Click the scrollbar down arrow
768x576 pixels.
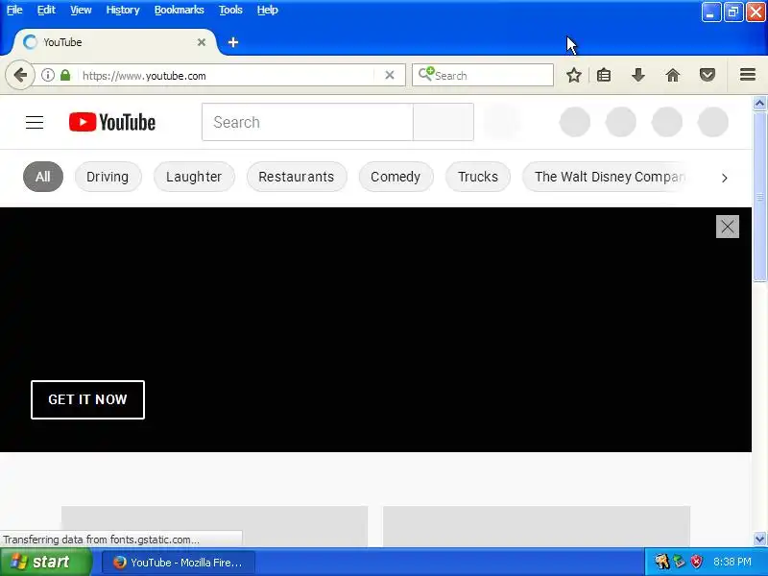click(x=759, y=540)
